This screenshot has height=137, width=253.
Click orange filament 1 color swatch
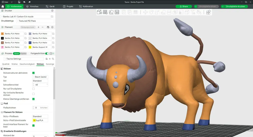tap(2, 34)
